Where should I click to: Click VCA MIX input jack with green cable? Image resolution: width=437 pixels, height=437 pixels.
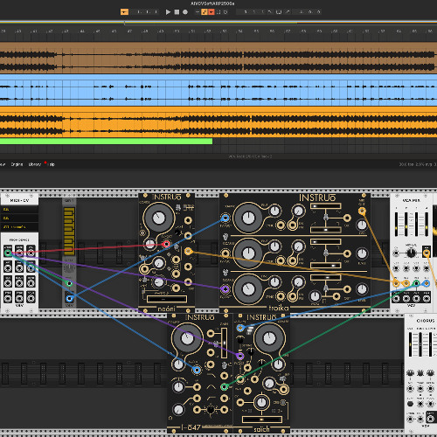pyautogui.click(x=417, y=283)
